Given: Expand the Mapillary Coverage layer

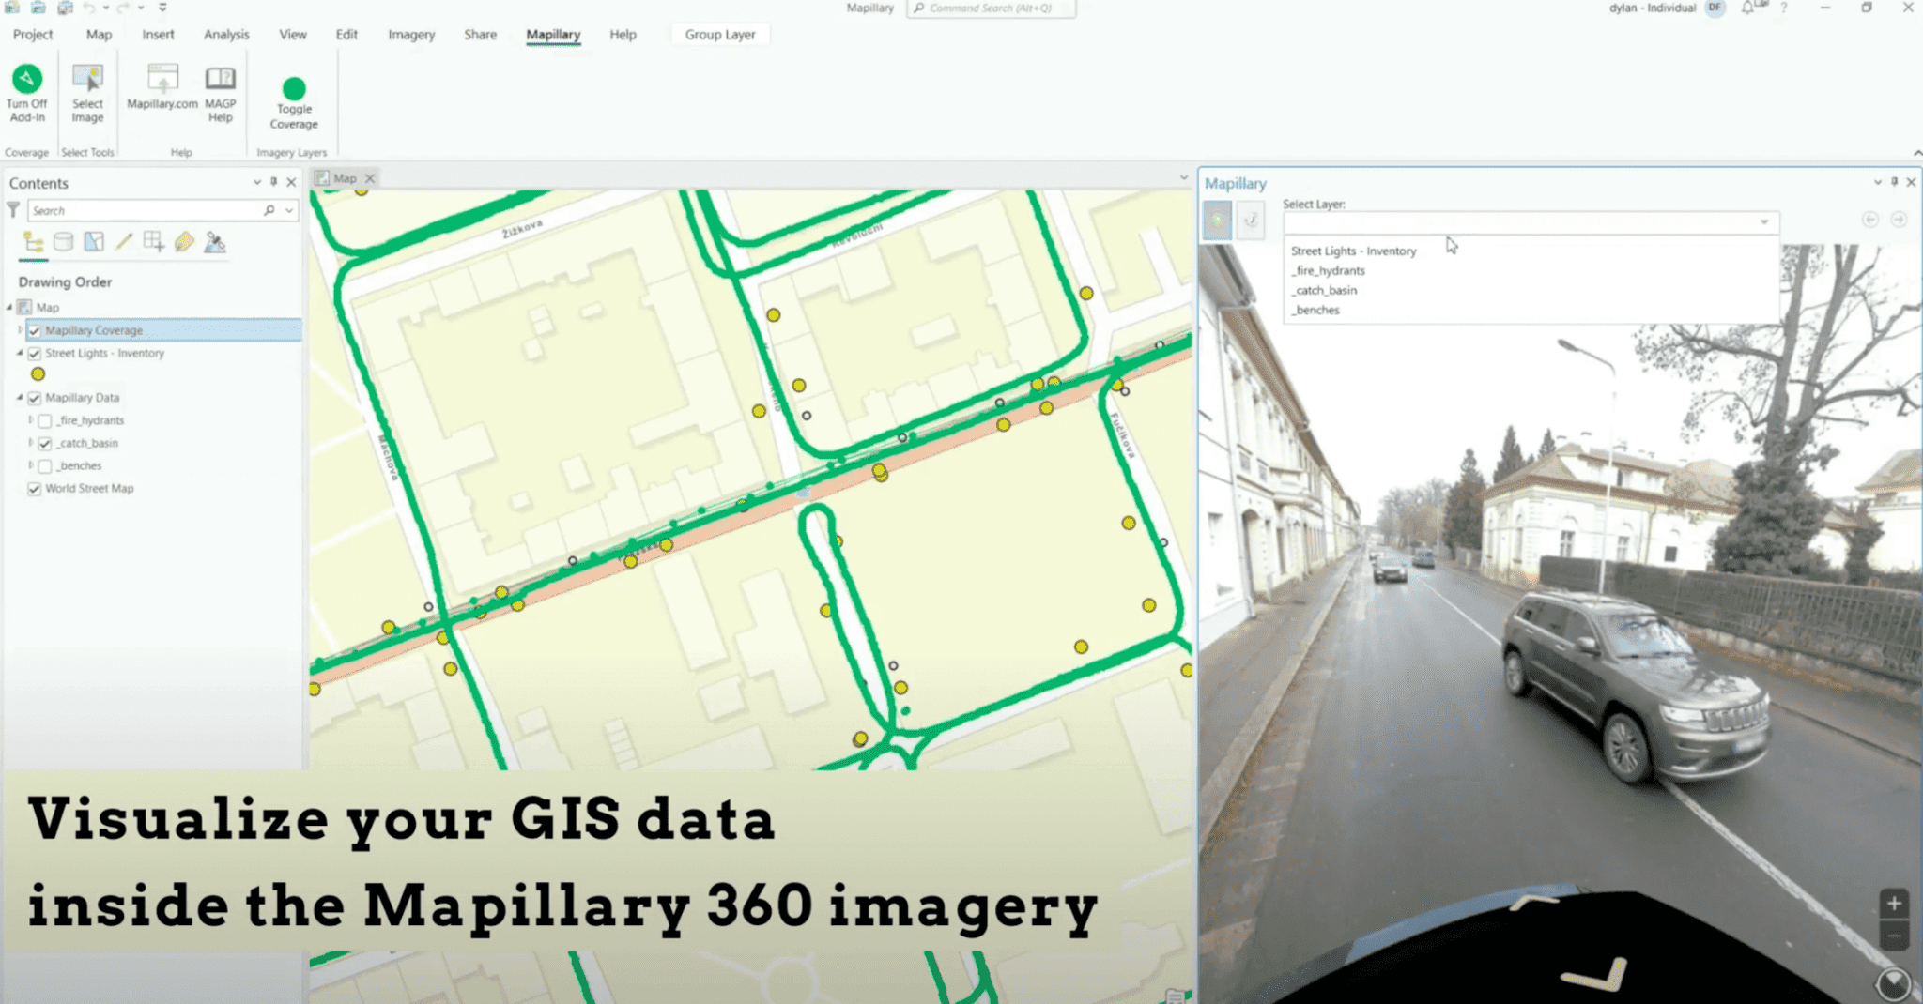Looking at the screenshot, I should click(x=19, y=330).
